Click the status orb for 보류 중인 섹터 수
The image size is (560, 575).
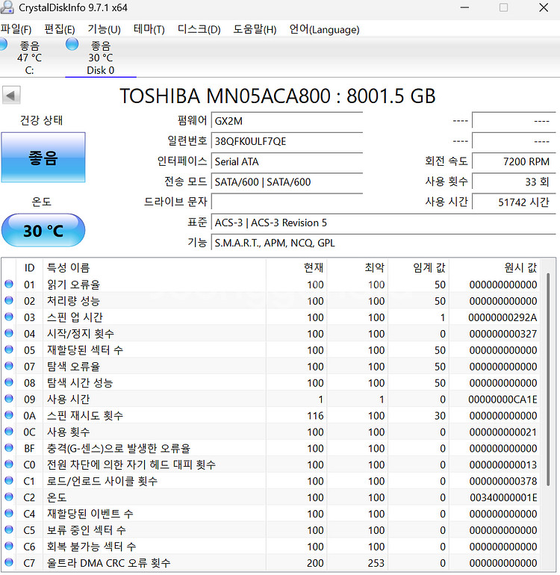[9, 529]
